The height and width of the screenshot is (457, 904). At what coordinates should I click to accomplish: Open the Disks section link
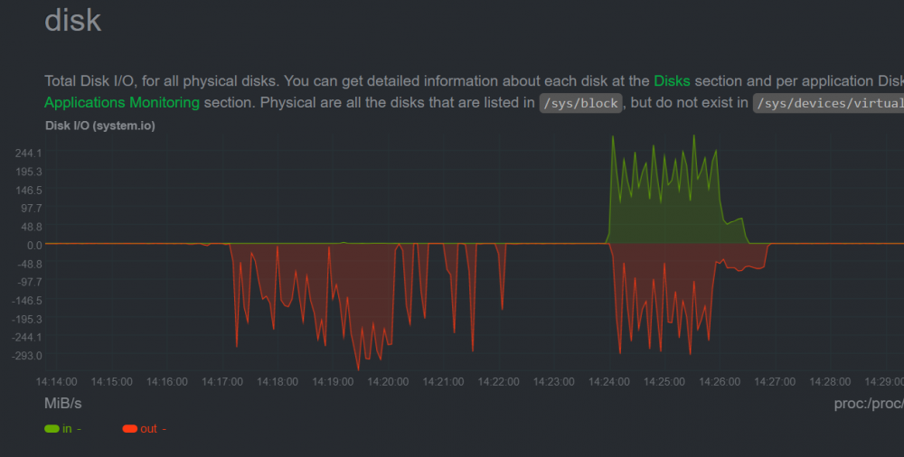point(672,80)
